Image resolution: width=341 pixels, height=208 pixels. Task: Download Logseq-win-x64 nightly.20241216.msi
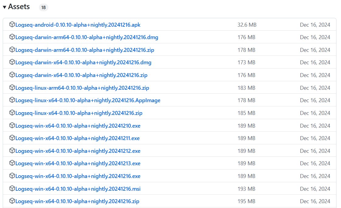click(x=78, y=189)
